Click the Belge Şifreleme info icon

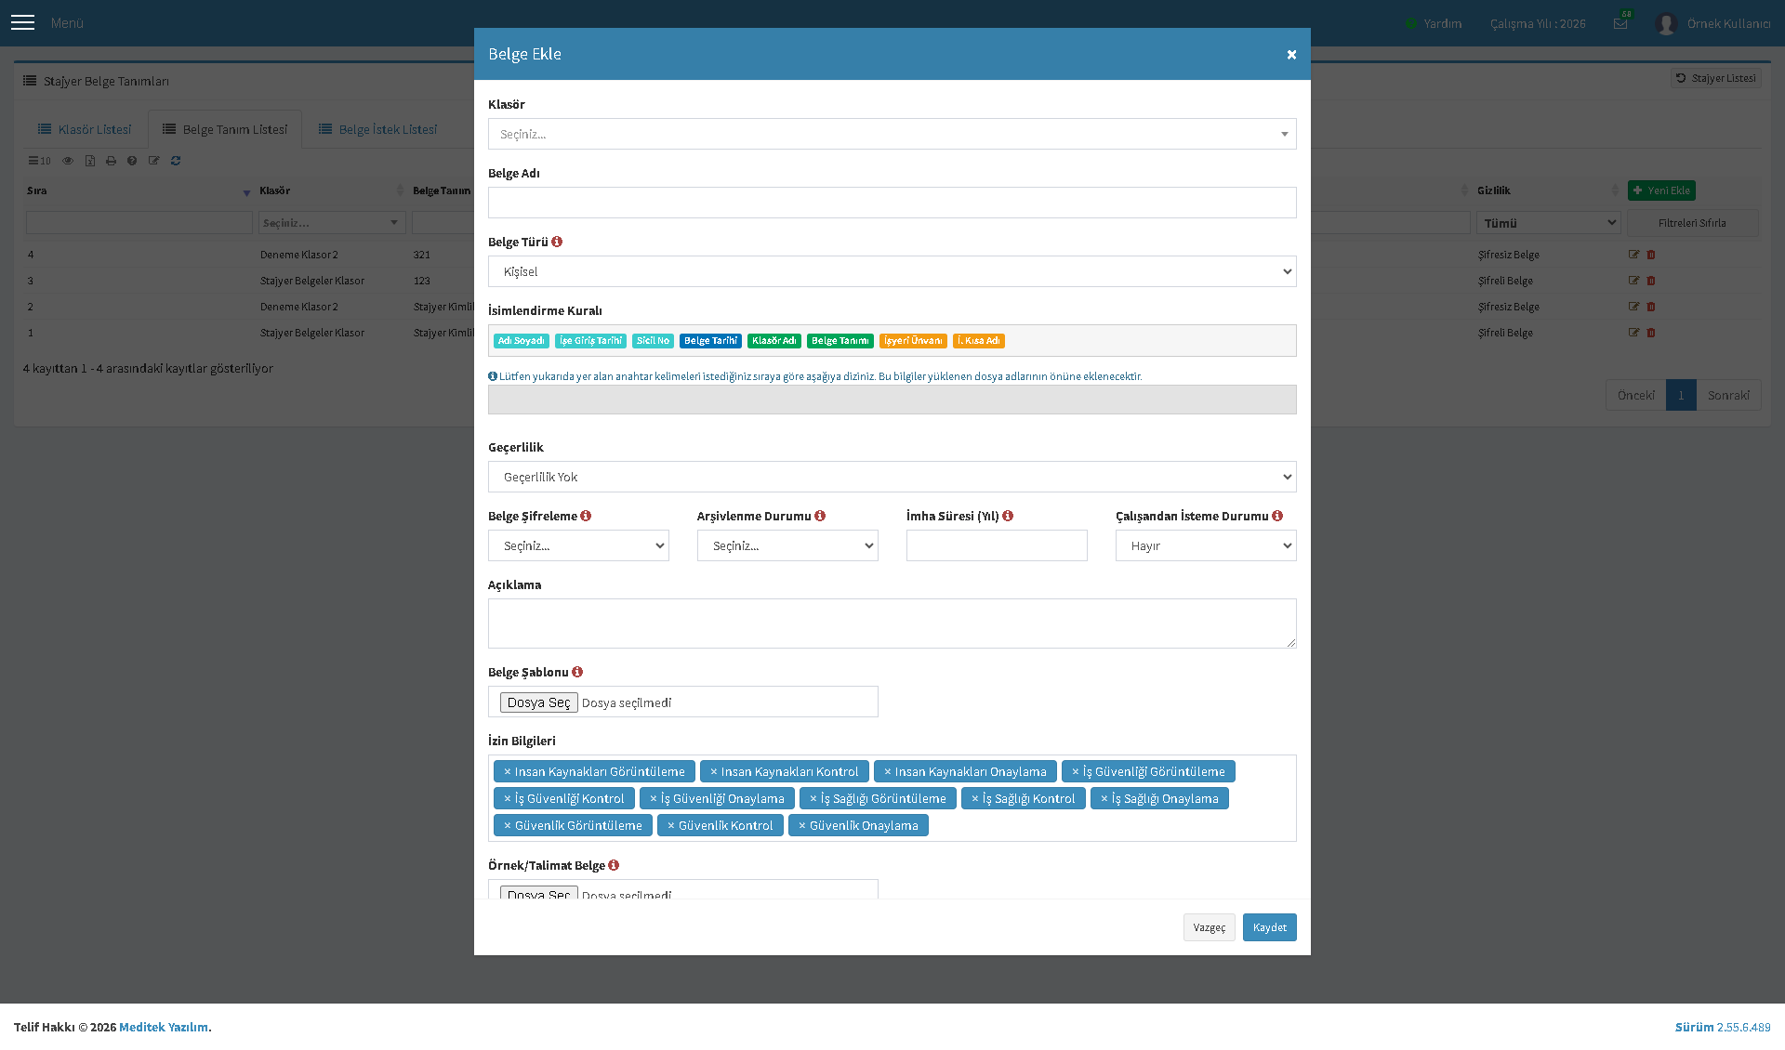(586, 516)
